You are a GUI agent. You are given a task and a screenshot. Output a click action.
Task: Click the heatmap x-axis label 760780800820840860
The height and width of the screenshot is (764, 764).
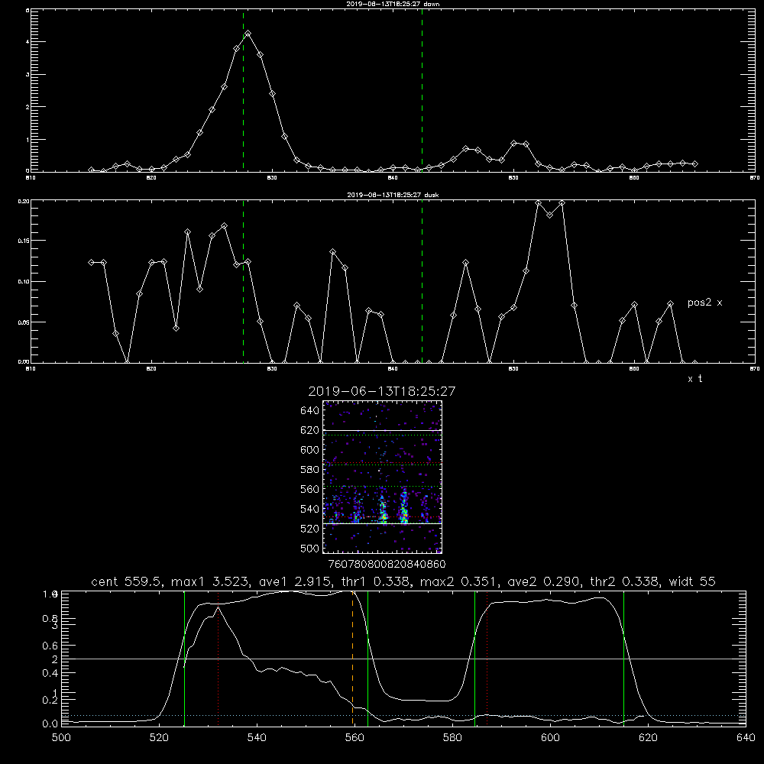pyautogui.click(x=387, y=565)
